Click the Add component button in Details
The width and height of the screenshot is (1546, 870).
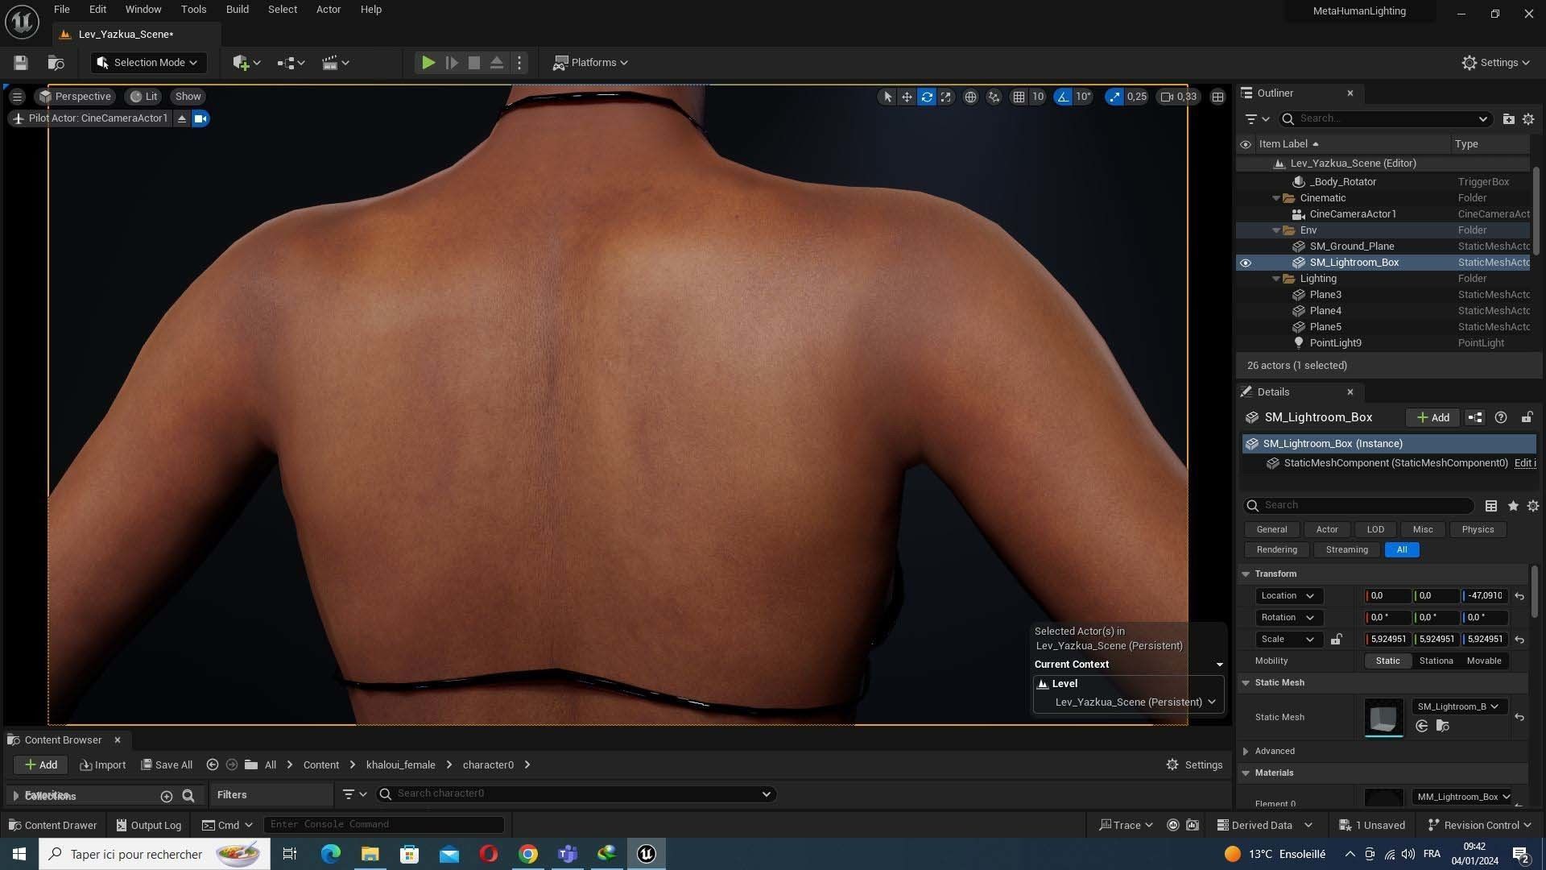(x=1432, y=417)
